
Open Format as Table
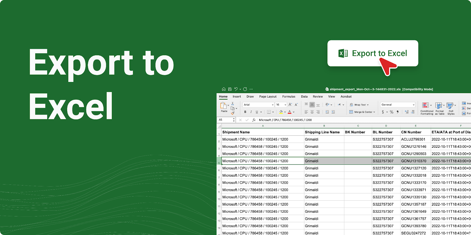440,108
